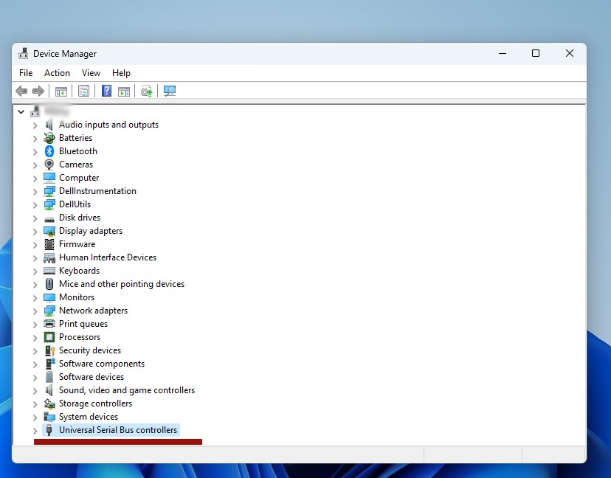Expand the Network adapters node

[35, 310]
